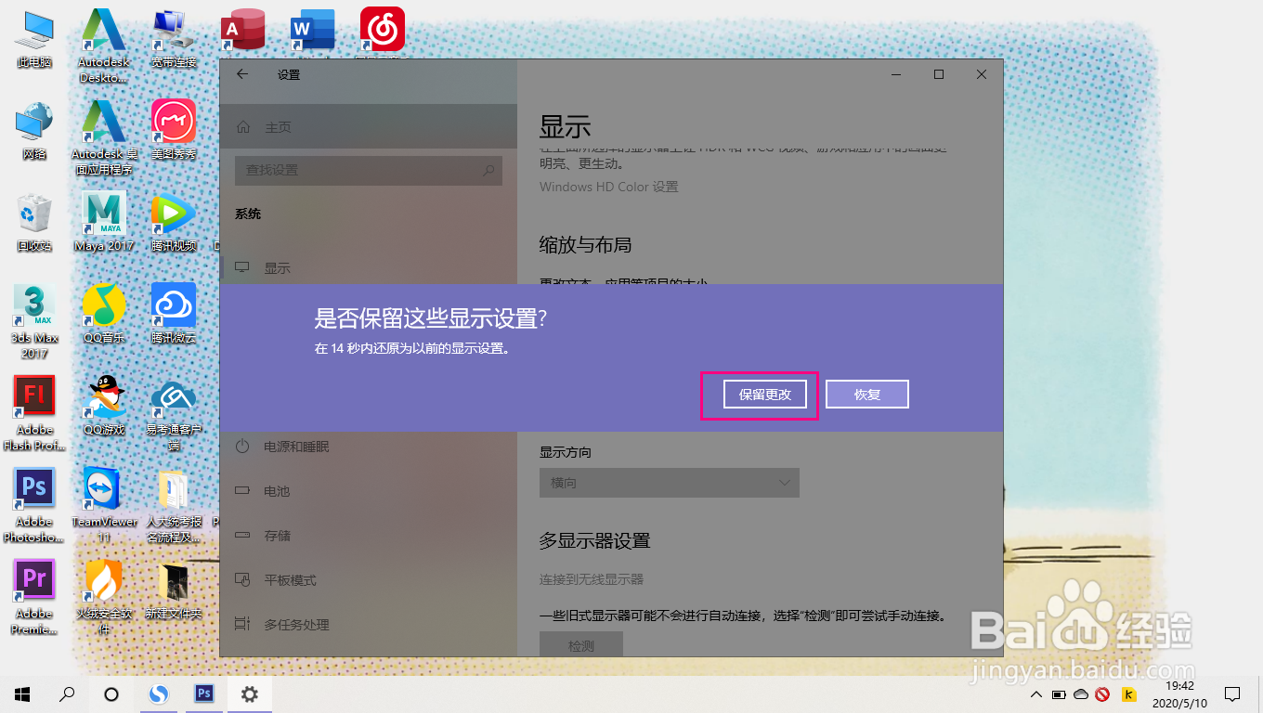Launch 网易云音乐 music app
The height and width of the screenshot is (713, 1263).
click(x=382, y=28)
